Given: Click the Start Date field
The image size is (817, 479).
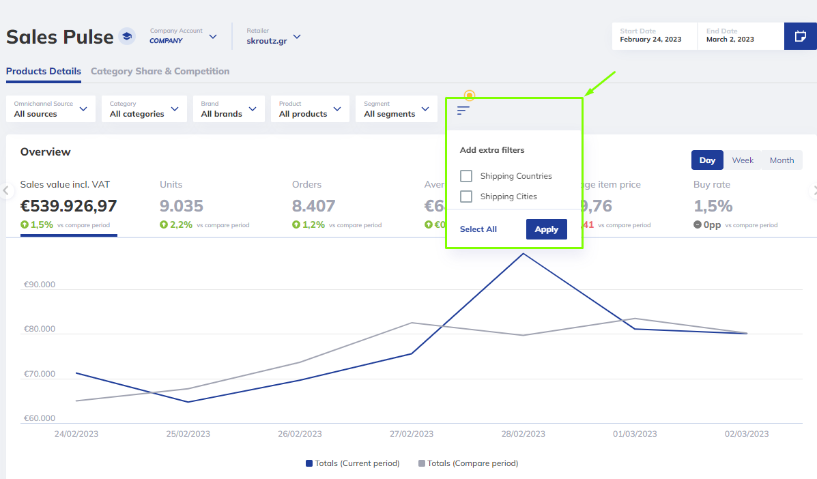Looking at the screenshot, I should point(654,36).
